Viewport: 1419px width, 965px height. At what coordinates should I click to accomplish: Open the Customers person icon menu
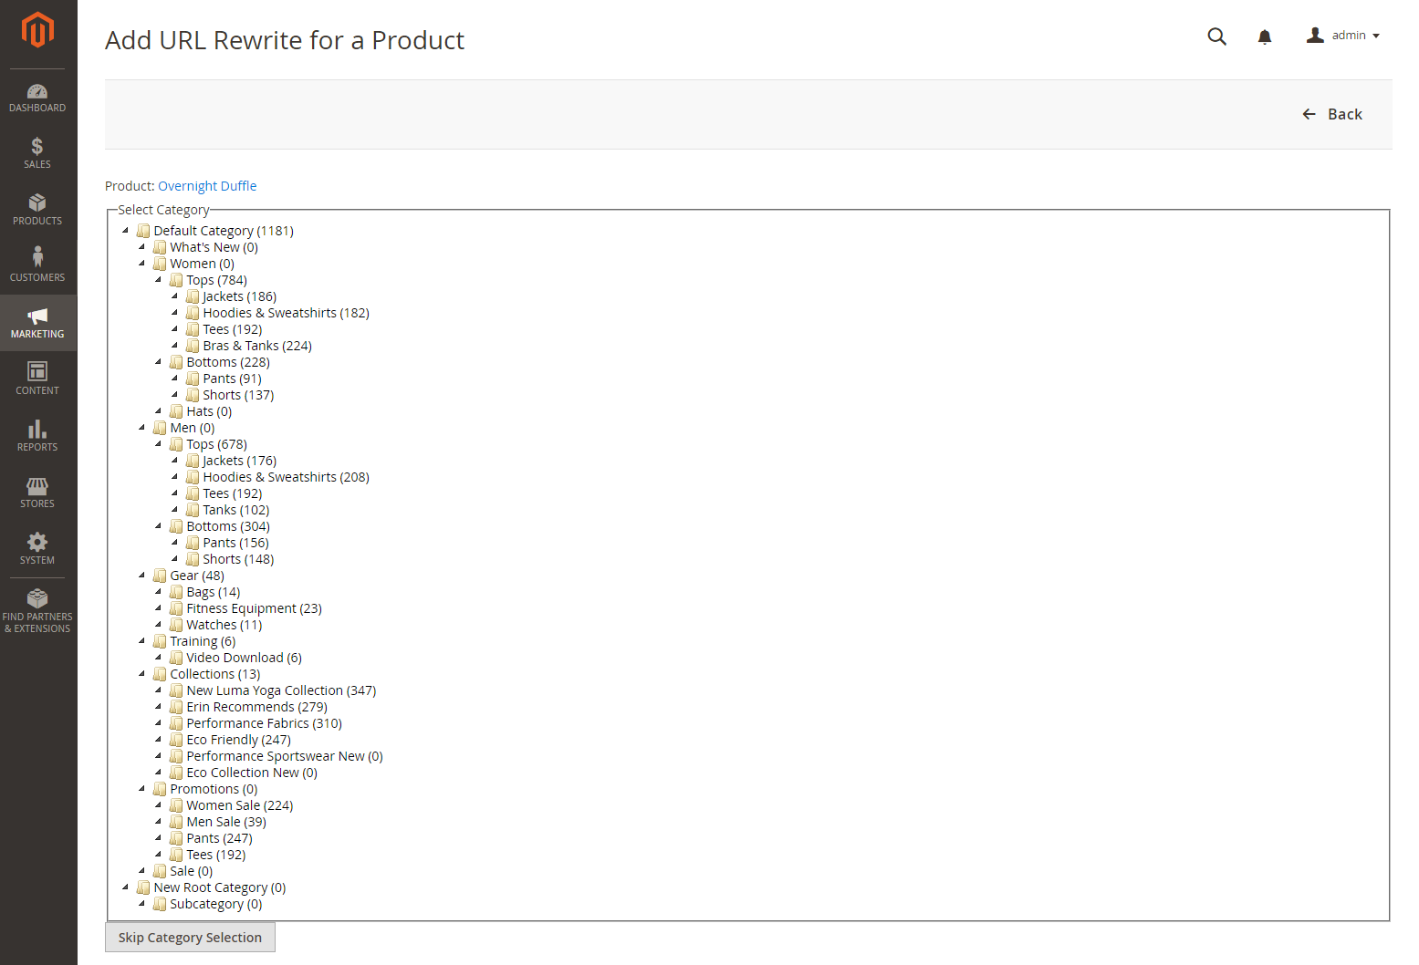[x=37, y=256]
